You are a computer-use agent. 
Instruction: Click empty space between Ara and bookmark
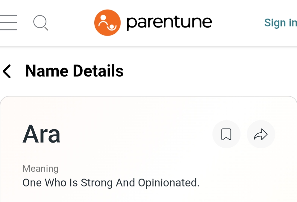point(135,134)
